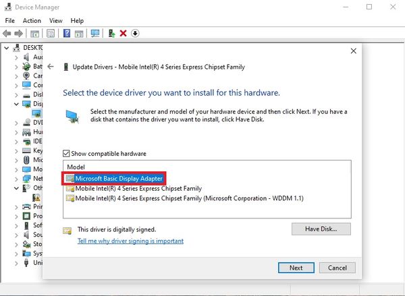
Task: Select the display adapter child device icon
Action: click(36, 113)
